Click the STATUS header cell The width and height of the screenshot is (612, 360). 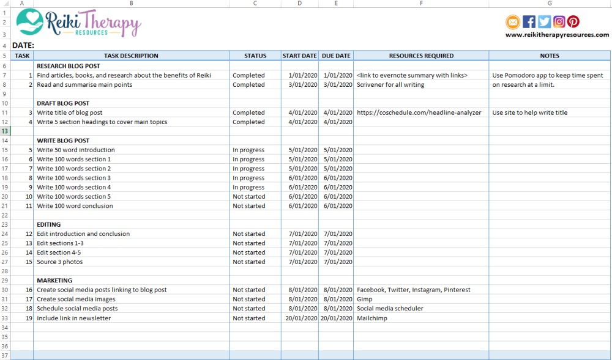click(255, 56)
